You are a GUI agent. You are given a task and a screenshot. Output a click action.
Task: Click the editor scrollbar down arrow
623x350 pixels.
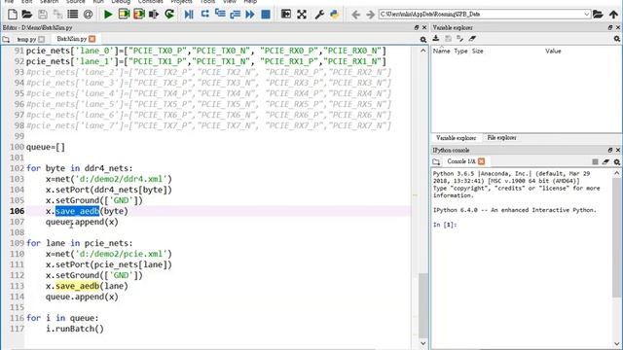423,343
